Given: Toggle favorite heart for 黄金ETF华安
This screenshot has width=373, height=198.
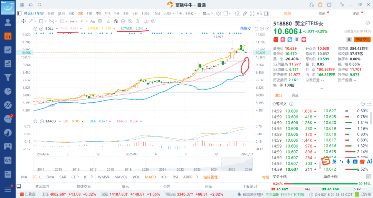Looking at the screenshot, I should [x=304, y=39].
